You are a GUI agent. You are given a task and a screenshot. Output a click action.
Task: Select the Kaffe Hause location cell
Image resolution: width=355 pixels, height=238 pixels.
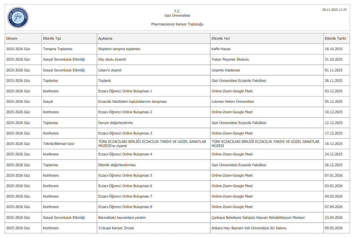(221, 49)
